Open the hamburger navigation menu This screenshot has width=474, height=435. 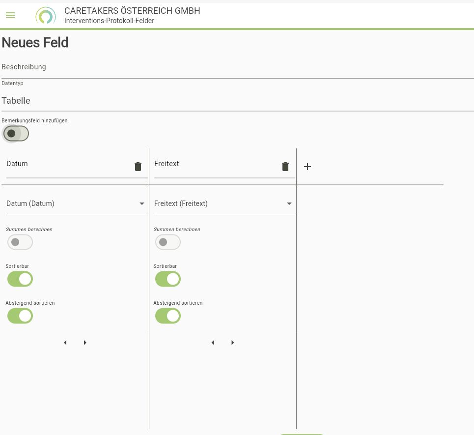coord(10,15)
